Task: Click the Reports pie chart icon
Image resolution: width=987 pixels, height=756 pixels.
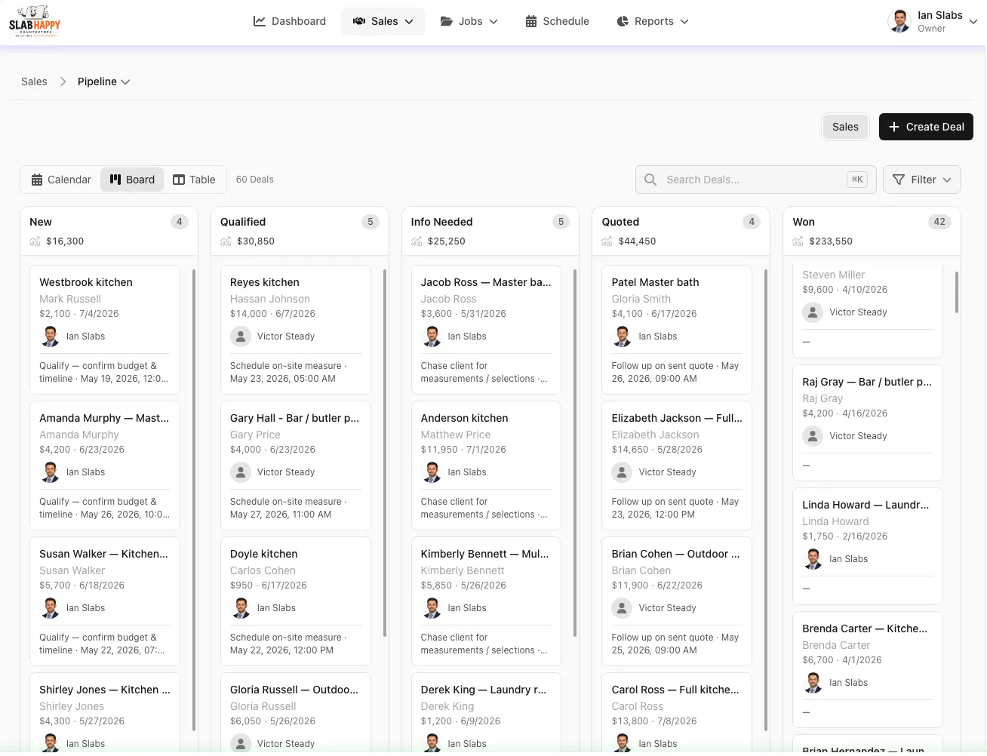Action: click(x=623, y=21)
